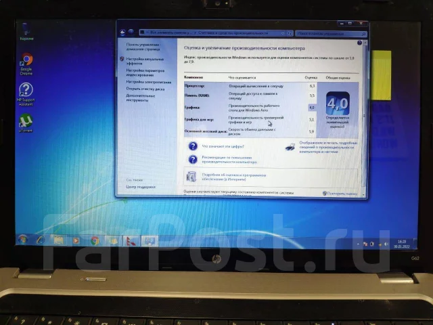Open Chrome from the taskbar
The height and width of the screenshot is (325, 433).
(95, 241)
